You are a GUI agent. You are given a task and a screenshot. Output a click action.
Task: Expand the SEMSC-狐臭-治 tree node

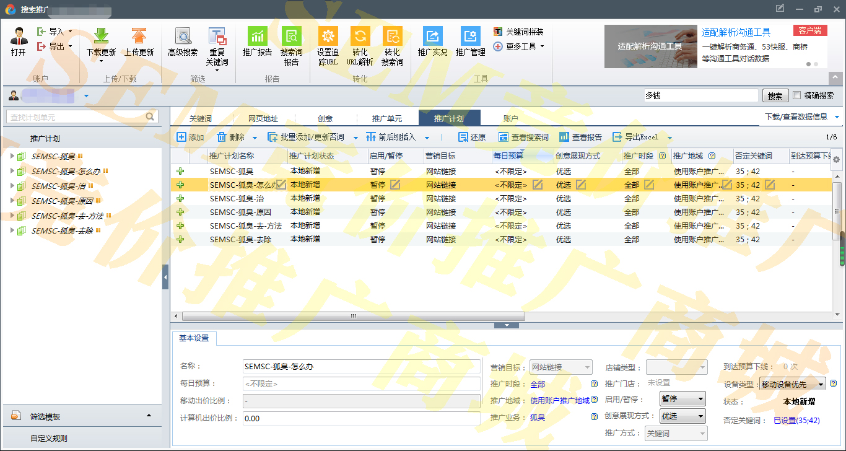point(12,186)
